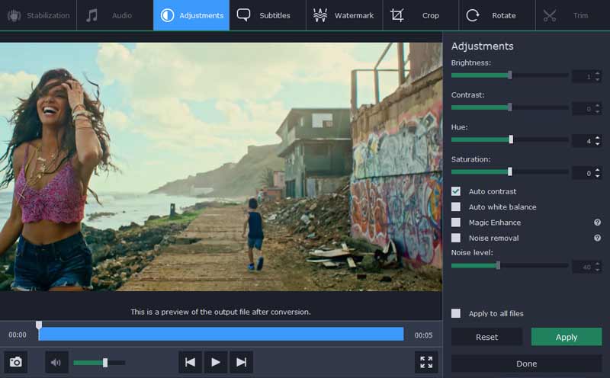Decrease Hue with the down stepper arrow

coord(598,144)
